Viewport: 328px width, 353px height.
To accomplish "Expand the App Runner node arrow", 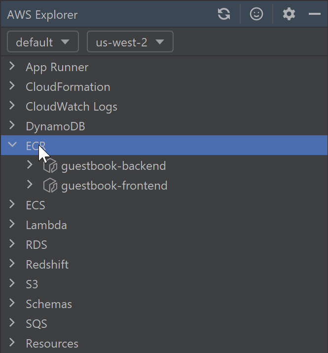I will 12,67.
